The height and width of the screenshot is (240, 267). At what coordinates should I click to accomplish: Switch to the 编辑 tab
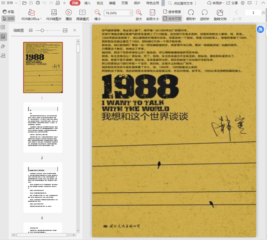click(x=112, y=3)
